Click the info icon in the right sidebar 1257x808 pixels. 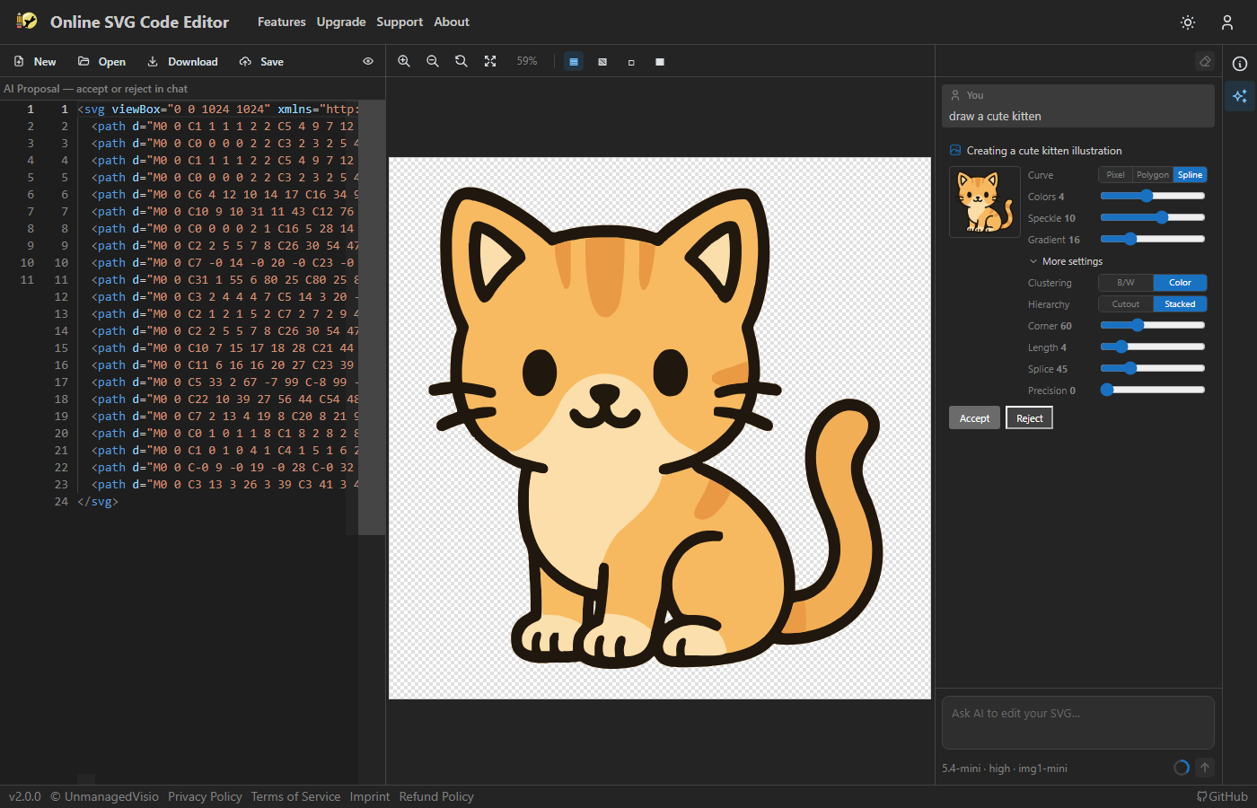[x=1240, y=64]
